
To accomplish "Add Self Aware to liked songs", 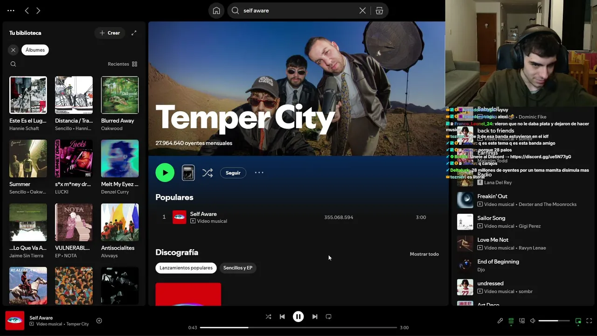I will 99,321.
